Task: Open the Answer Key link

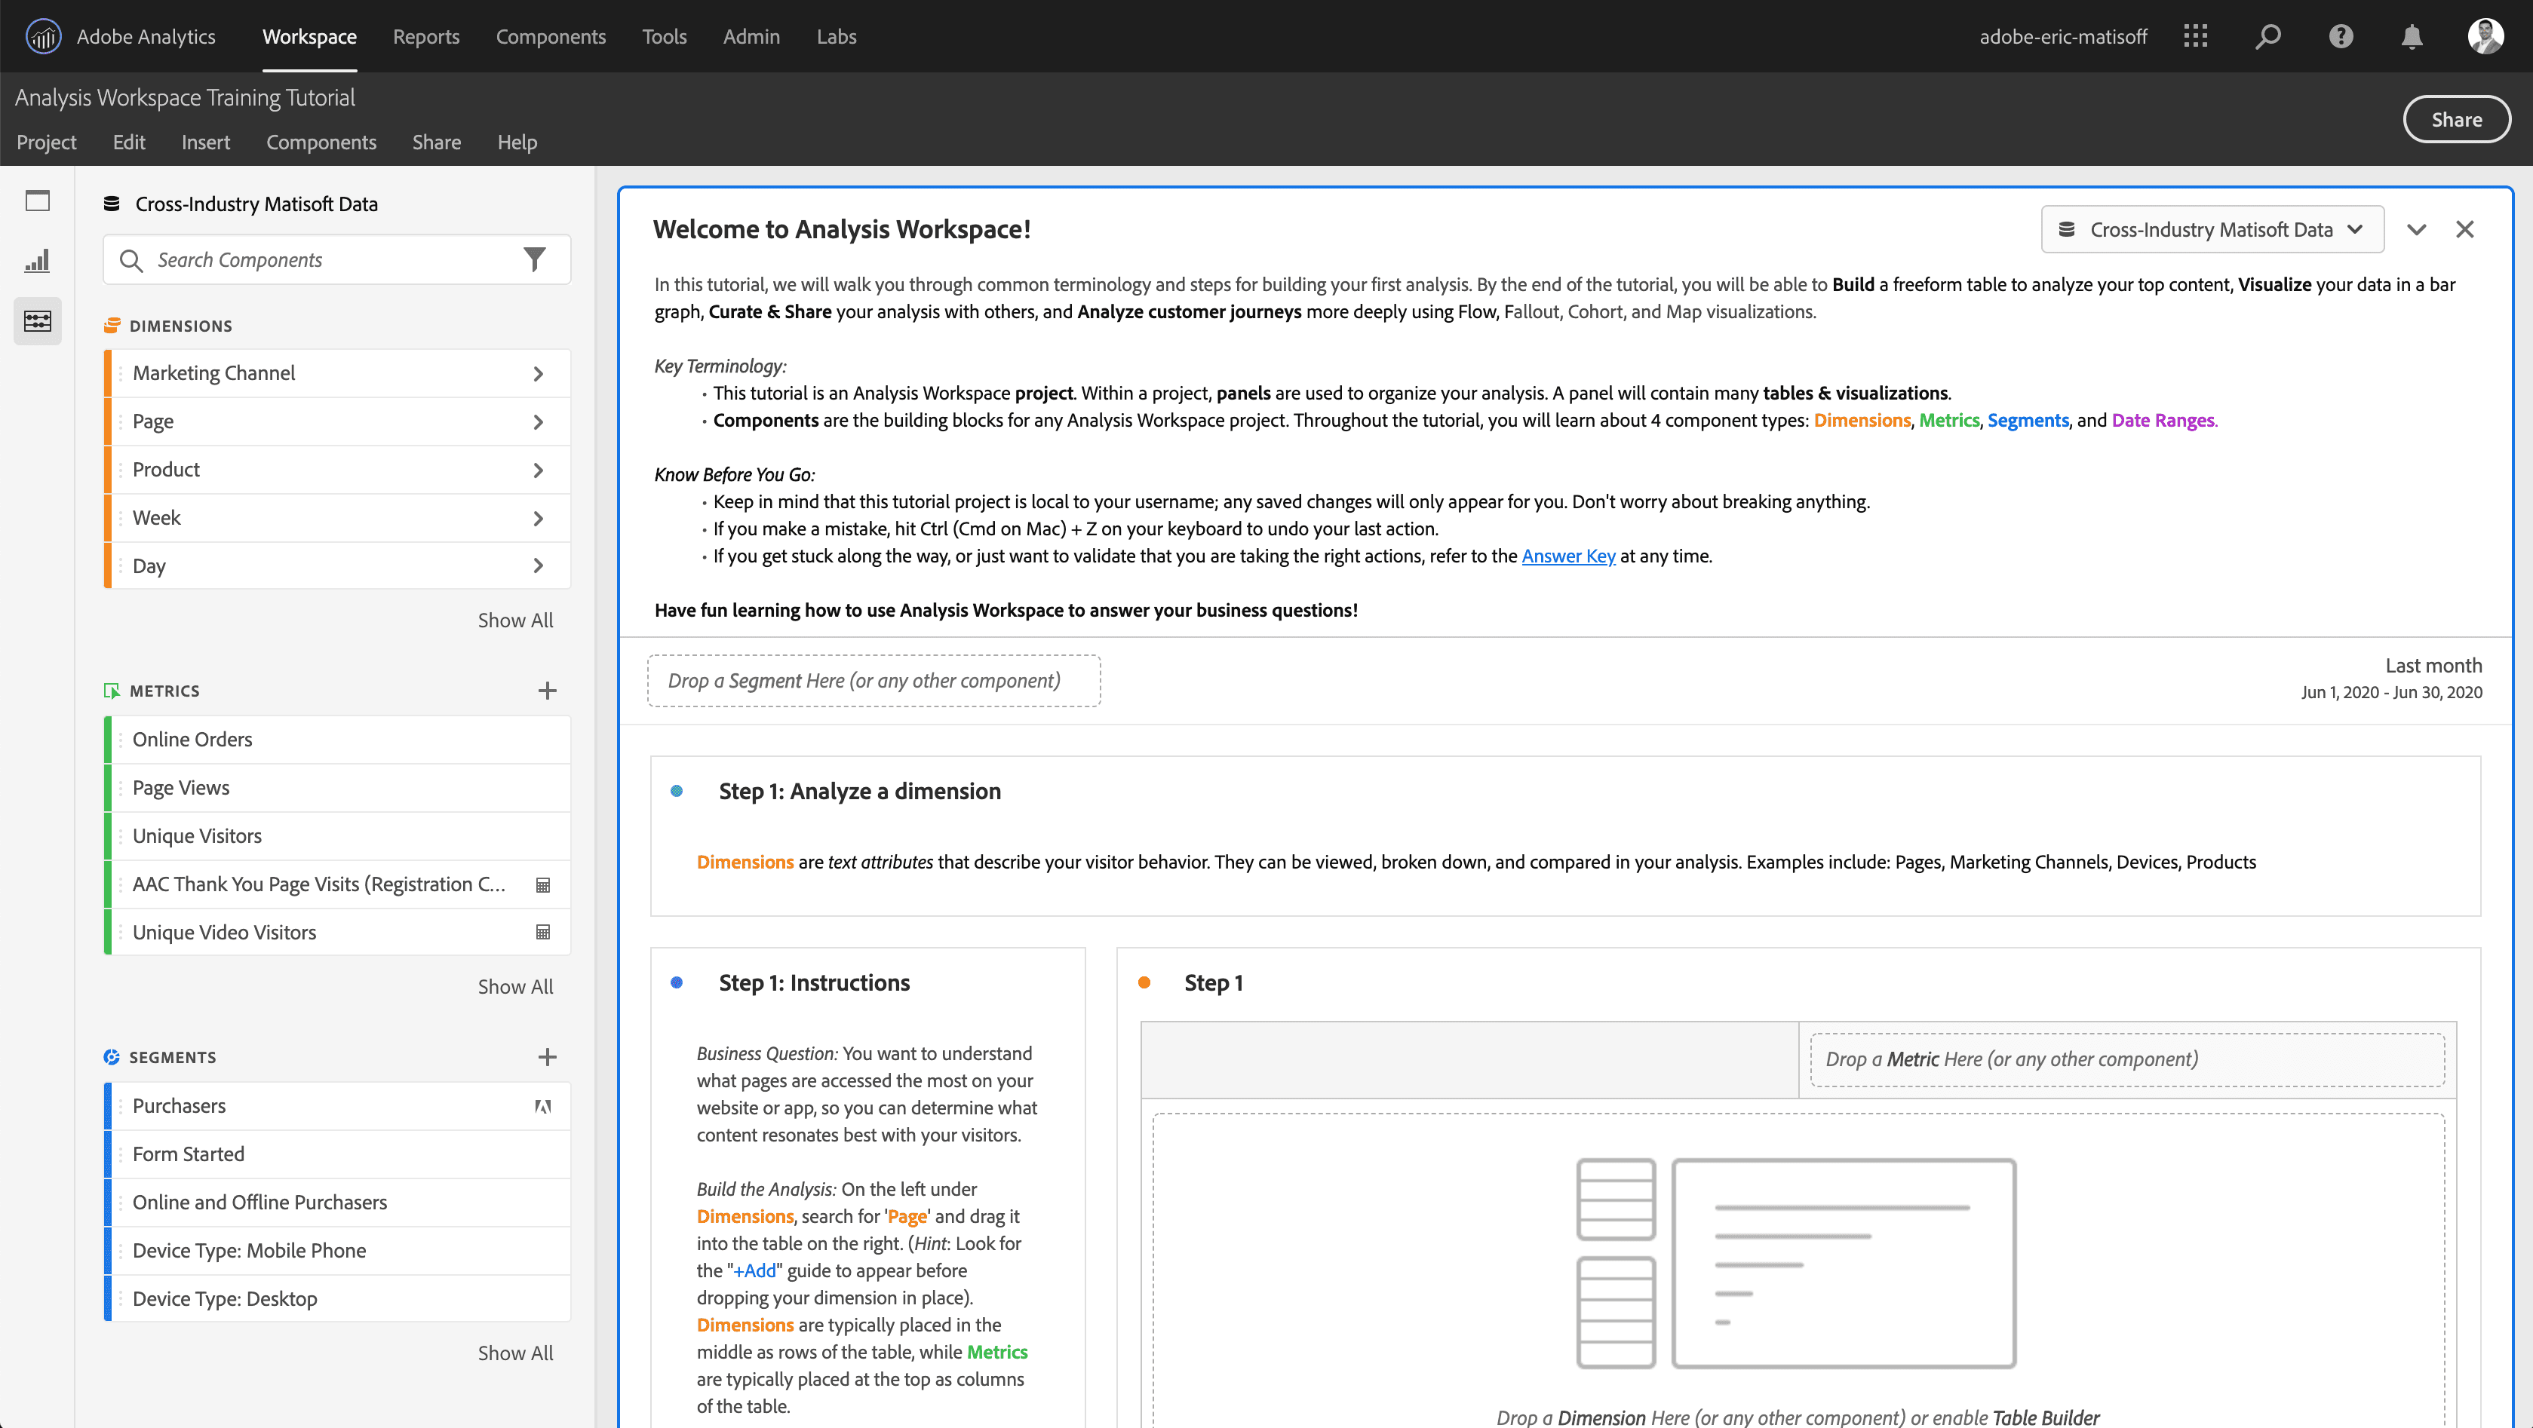Action: tap(1568, 555)
